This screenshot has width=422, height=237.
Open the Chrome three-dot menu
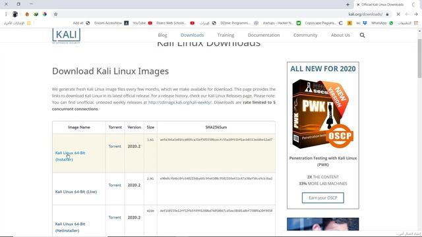pos(6,14)
